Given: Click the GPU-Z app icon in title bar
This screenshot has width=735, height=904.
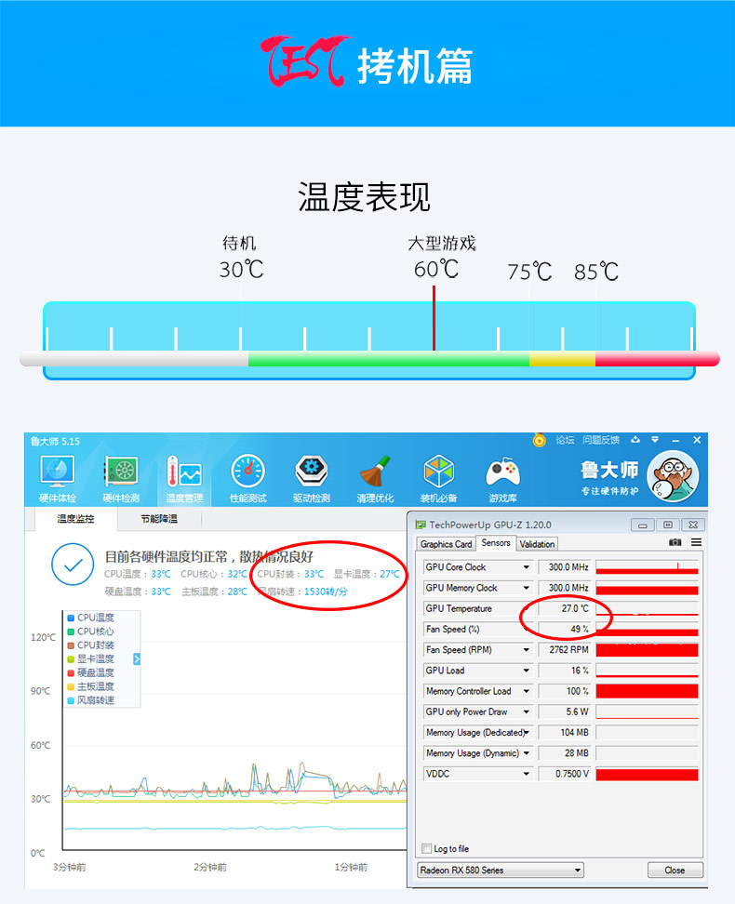Looking at the screenshot, I should (421, 525).
